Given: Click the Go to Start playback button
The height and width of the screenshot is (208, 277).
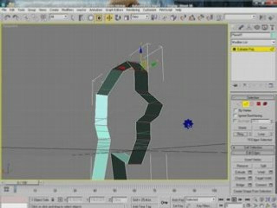Looking at the screenshot, I should pyautogui.click(x=221, y=200).
